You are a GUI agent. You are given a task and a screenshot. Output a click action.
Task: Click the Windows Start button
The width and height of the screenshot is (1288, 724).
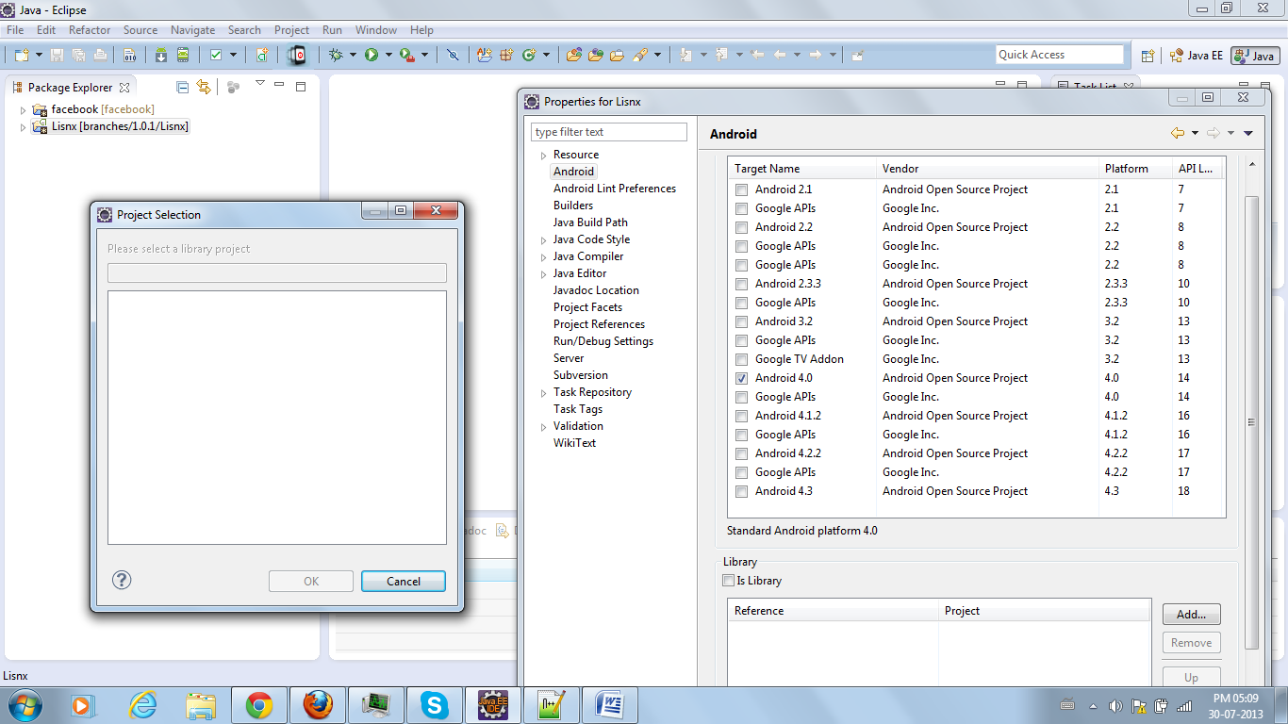pyautogui.click(x=24, y=705)
